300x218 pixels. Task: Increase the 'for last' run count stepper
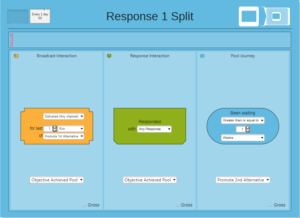coord(55,127)
